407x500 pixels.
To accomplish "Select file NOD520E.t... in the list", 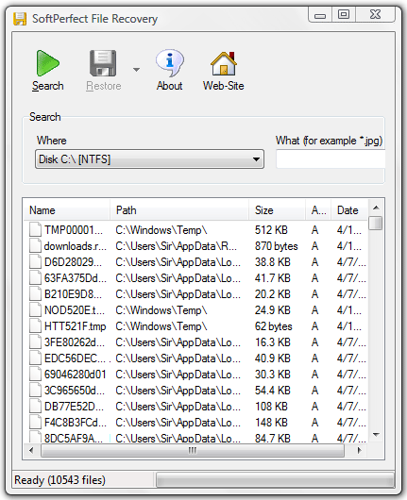I will click(x=75, y=310).
